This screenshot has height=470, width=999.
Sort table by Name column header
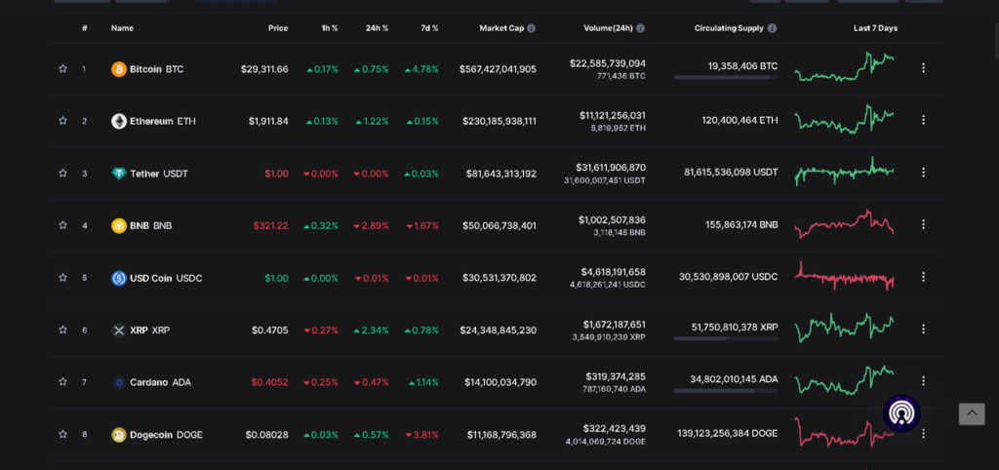122,28
